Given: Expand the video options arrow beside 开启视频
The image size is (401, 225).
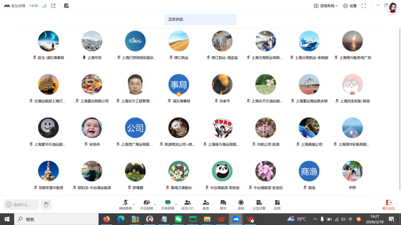Looking at the screenshot, I should click(155, 204).
